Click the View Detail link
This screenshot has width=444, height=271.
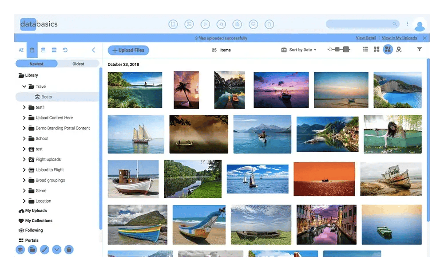[365, 38]
